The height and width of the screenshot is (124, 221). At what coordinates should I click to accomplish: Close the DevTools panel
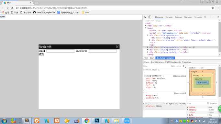pos(218,17)
